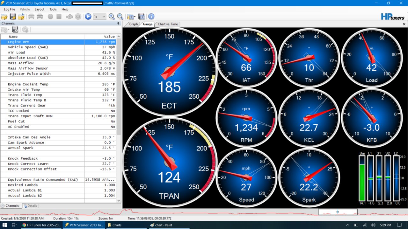Select the Channels tab at panel bottom
The image size is (408, 229).
coord(11,206)
